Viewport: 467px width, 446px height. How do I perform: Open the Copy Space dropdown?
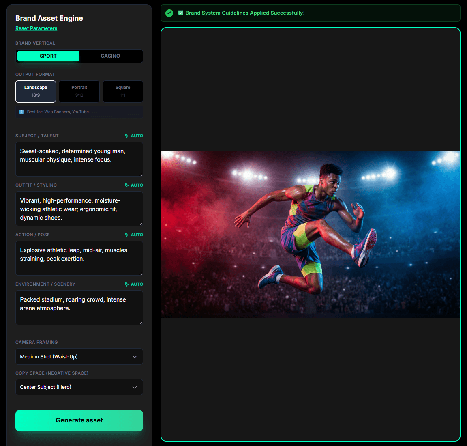click(79, 387)
